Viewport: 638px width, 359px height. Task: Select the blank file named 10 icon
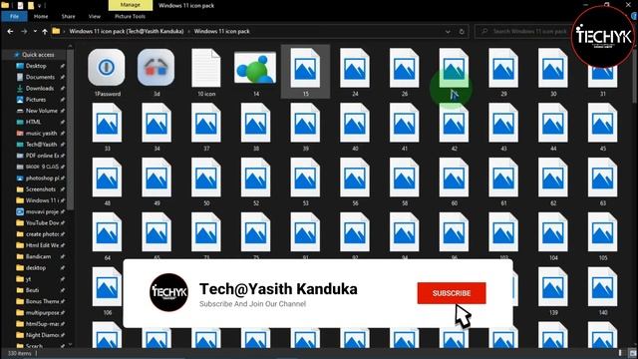click(206, 72)
